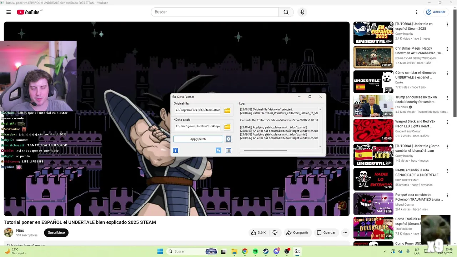Screen dimensions: 457x257
Task: Click the YouTube page vertical scrollbar
Action: tap(455, 62)
